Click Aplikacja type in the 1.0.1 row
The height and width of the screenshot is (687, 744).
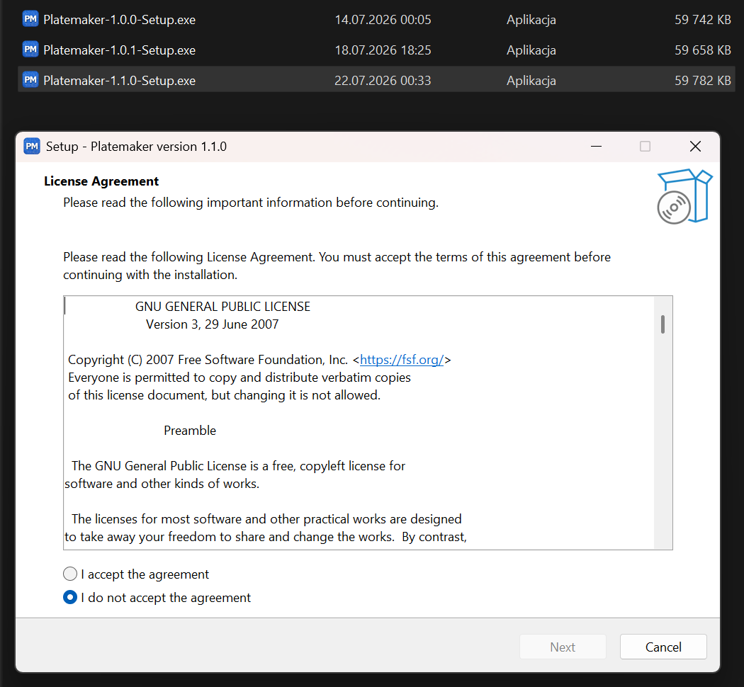531,50
